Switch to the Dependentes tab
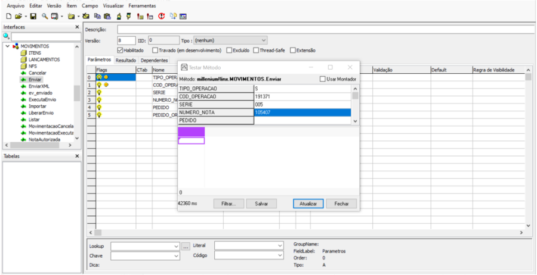 tap(155, 61)
